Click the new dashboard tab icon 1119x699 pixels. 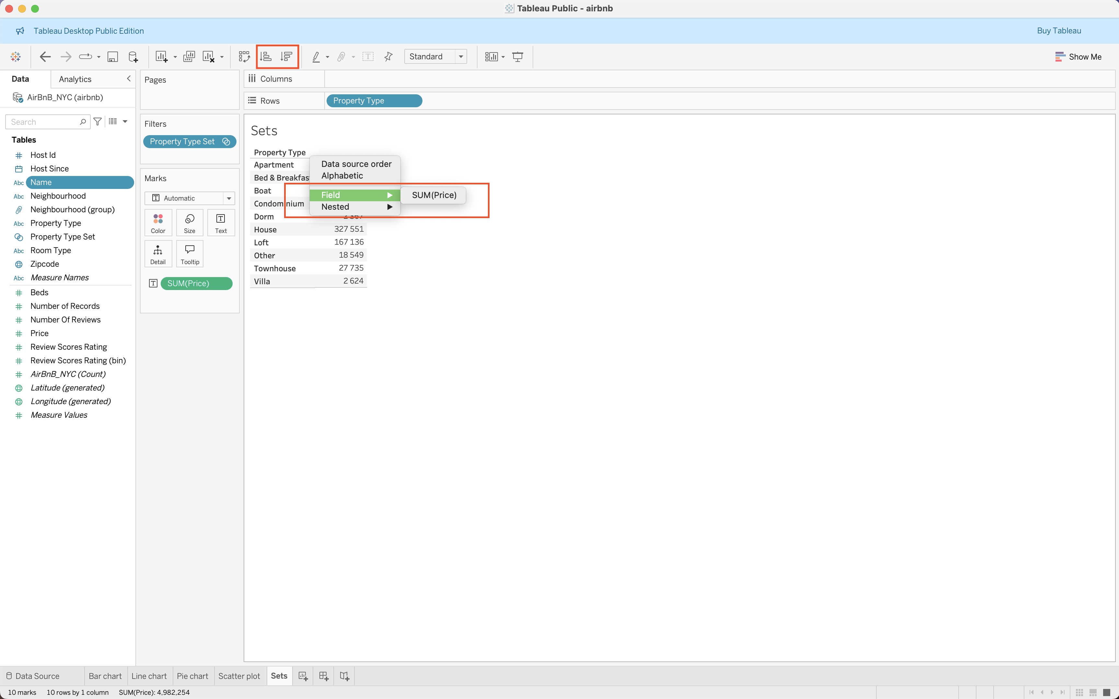tap(324, 676)
